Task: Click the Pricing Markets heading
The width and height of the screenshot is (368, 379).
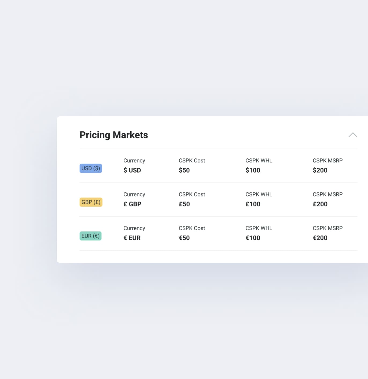Action: [x=113, y=135]
